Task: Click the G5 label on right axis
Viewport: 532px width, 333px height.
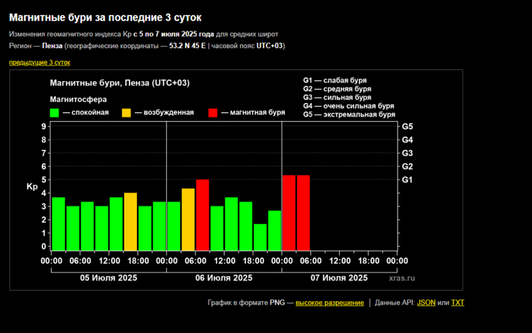Action: (407, 126)
